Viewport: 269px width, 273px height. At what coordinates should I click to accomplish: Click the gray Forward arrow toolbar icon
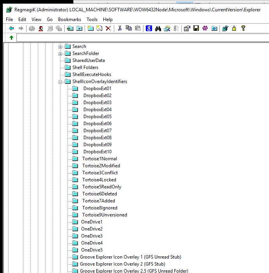coord(21,28)
